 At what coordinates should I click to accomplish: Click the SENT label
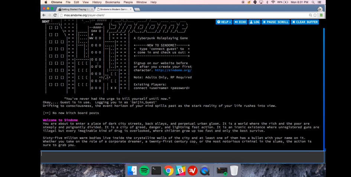click(x=45, y=22)
